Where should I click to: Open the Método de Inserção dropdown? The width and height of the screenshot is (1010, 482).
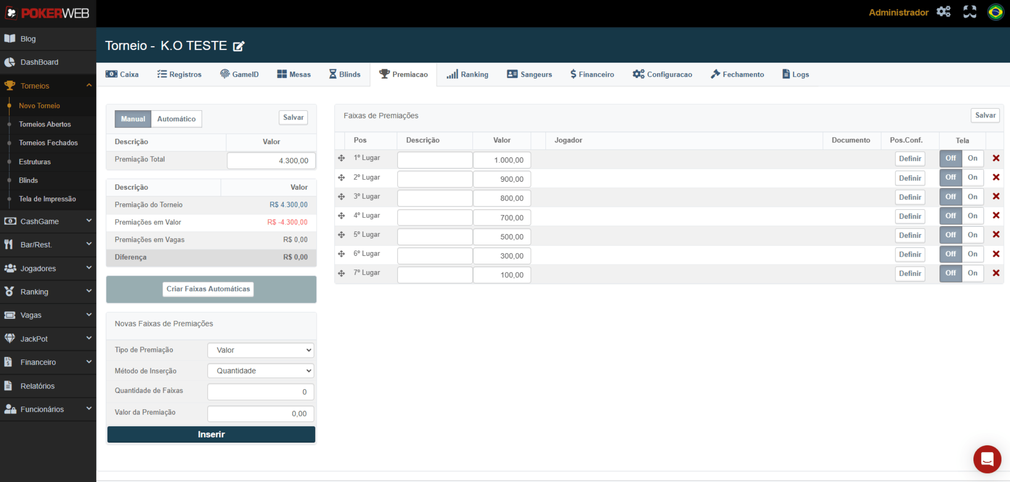[261, 371]
